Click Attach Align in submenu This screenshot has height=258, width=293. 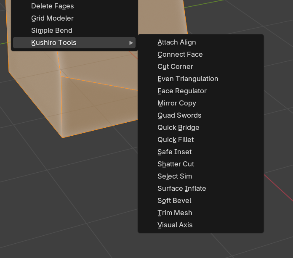[x=201, y=42]
